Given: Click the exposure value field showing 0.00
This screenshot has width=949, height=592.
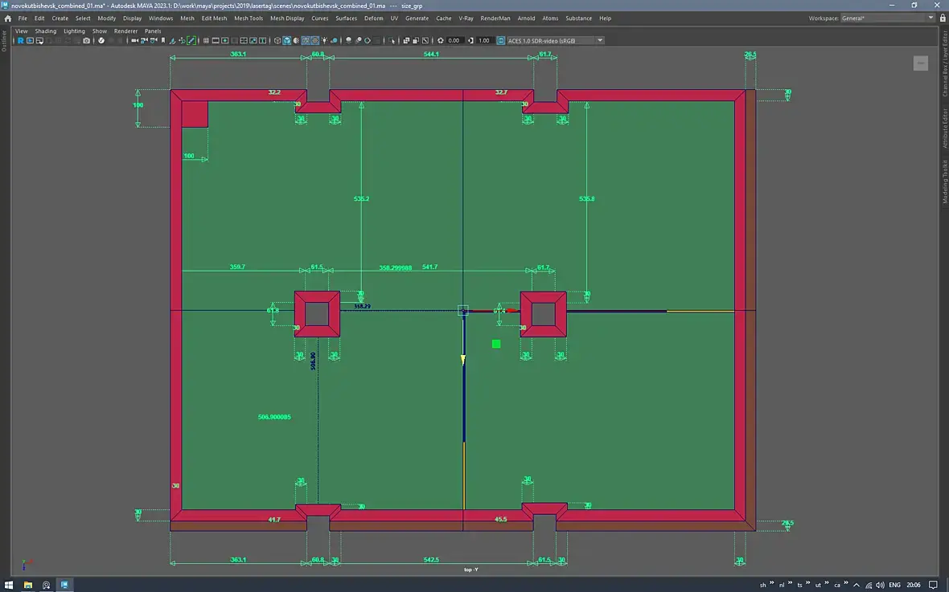Looking at the screenshot, I should [x=454, y=40].
